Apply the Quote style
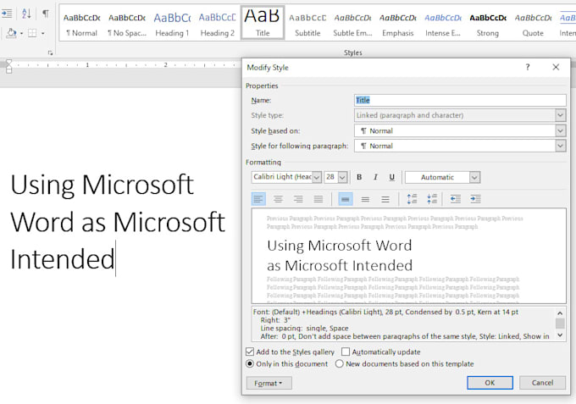This screenshot has width=576, height=404. pyautogui.click(x=533, y=25)
